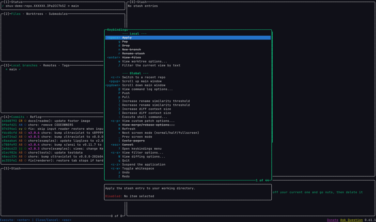Select commit 2e0dc623 tagged v2.0.3
This screenshot has width=376, height=222.
(x=52, y=149)
